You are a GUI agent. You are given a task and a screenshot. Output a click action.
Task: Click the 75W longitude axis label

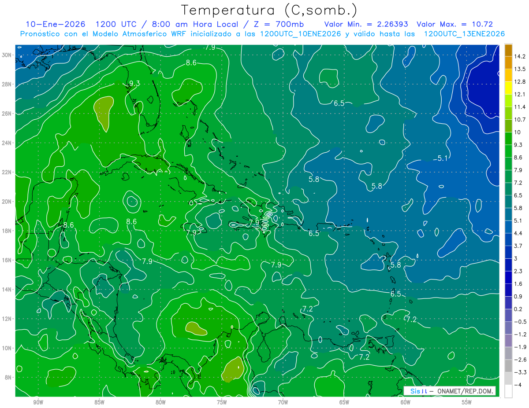pos(222,402)
